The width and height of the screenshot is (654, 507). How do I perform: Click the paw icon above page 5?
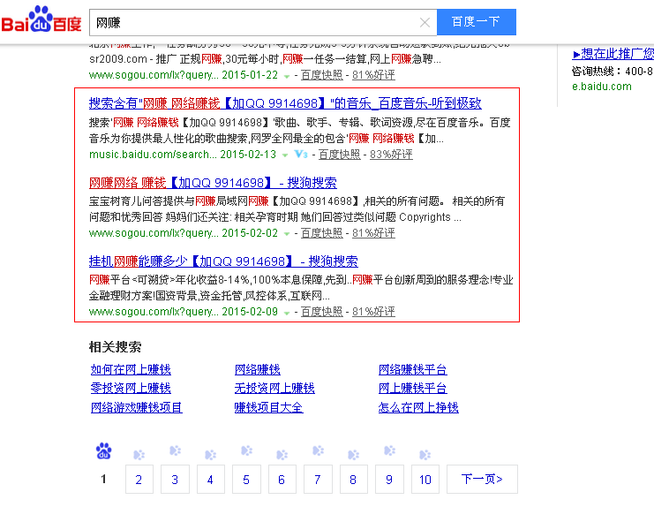pyautogui.click(x=245, y=454)
